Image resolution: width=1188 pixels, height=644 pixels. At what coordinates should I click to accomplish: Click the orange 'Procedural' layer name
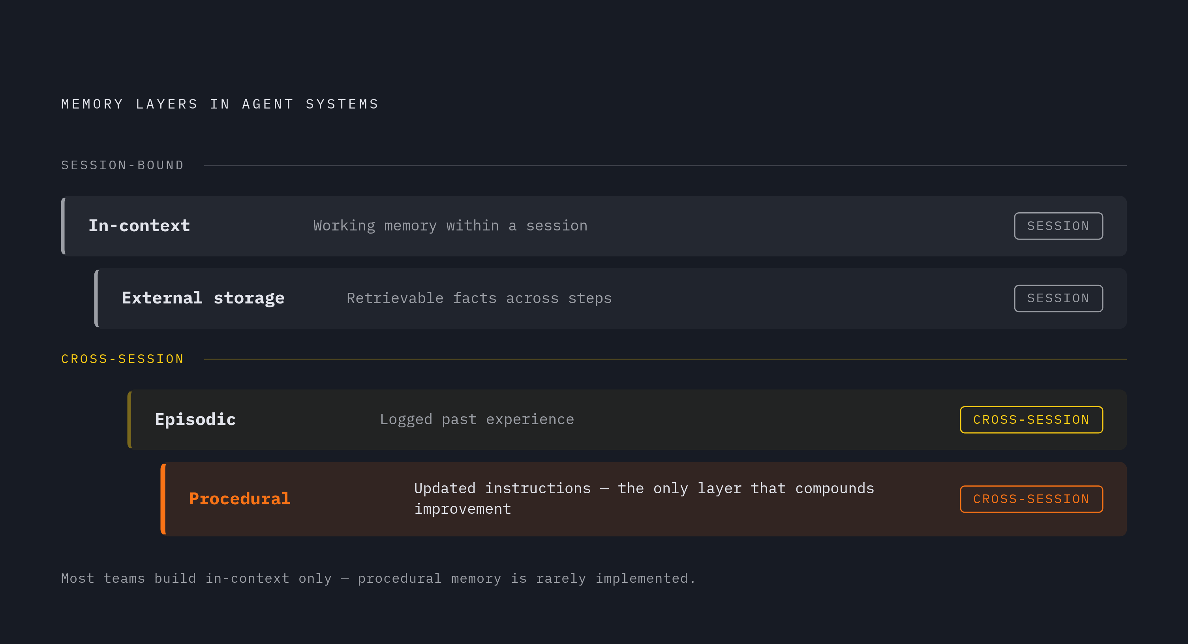[240, 499]
